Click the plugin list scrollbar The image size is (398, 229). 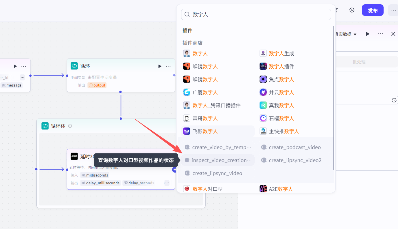tap(334, 98)
